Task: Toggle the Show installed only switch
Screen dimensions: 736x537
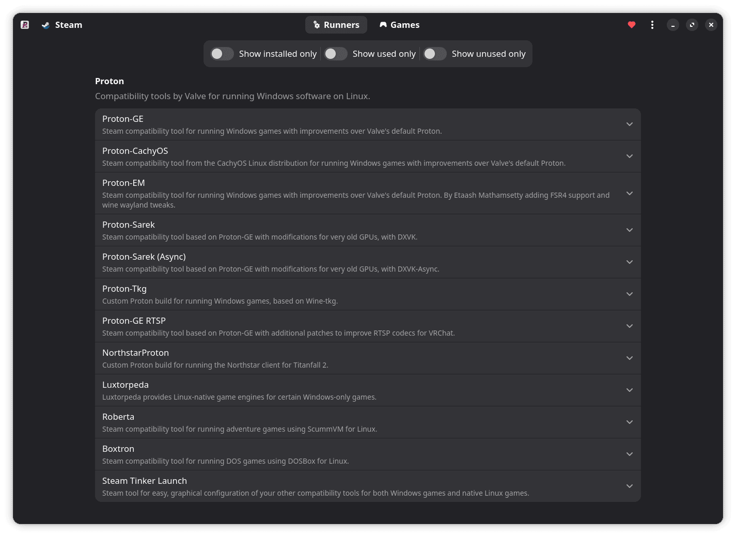Action: click(x=222, y=54)
